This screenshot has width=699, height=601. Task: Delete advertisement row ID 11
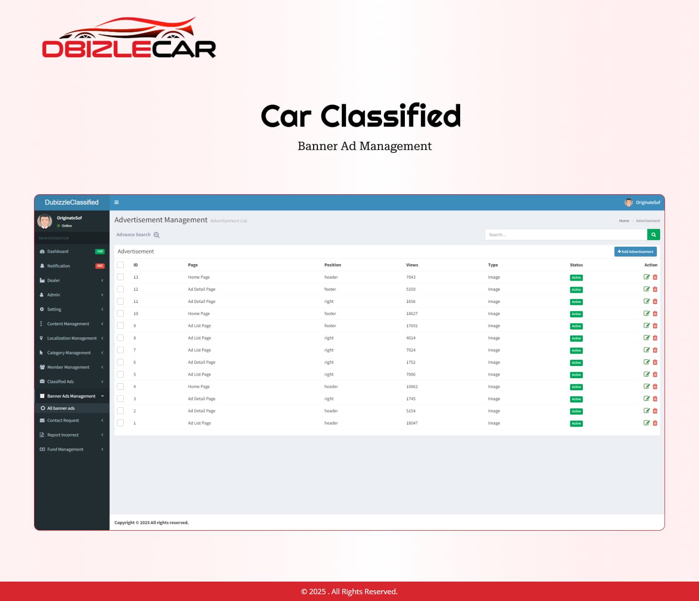tap(655, 301)
